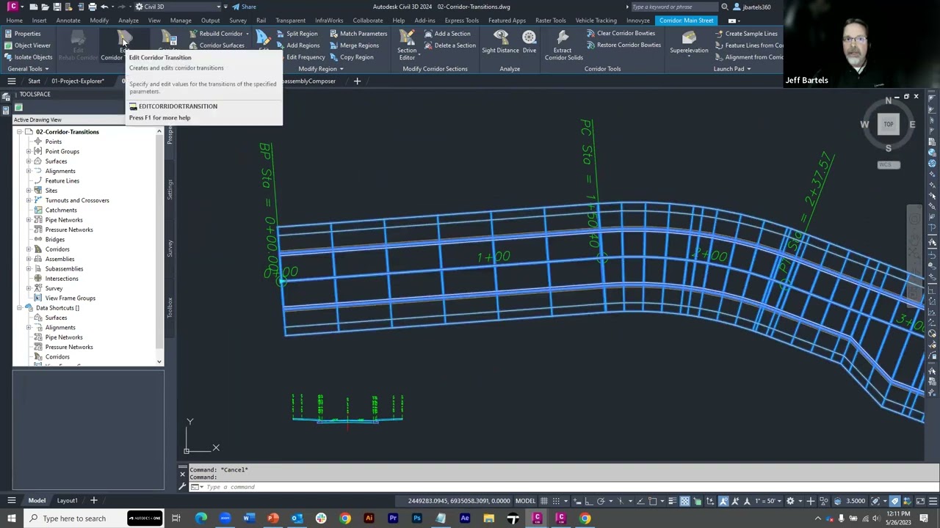Click the TOP face of the ViewCube
The height and width of the screenshot is (528, 940).
tap(889, 125)
